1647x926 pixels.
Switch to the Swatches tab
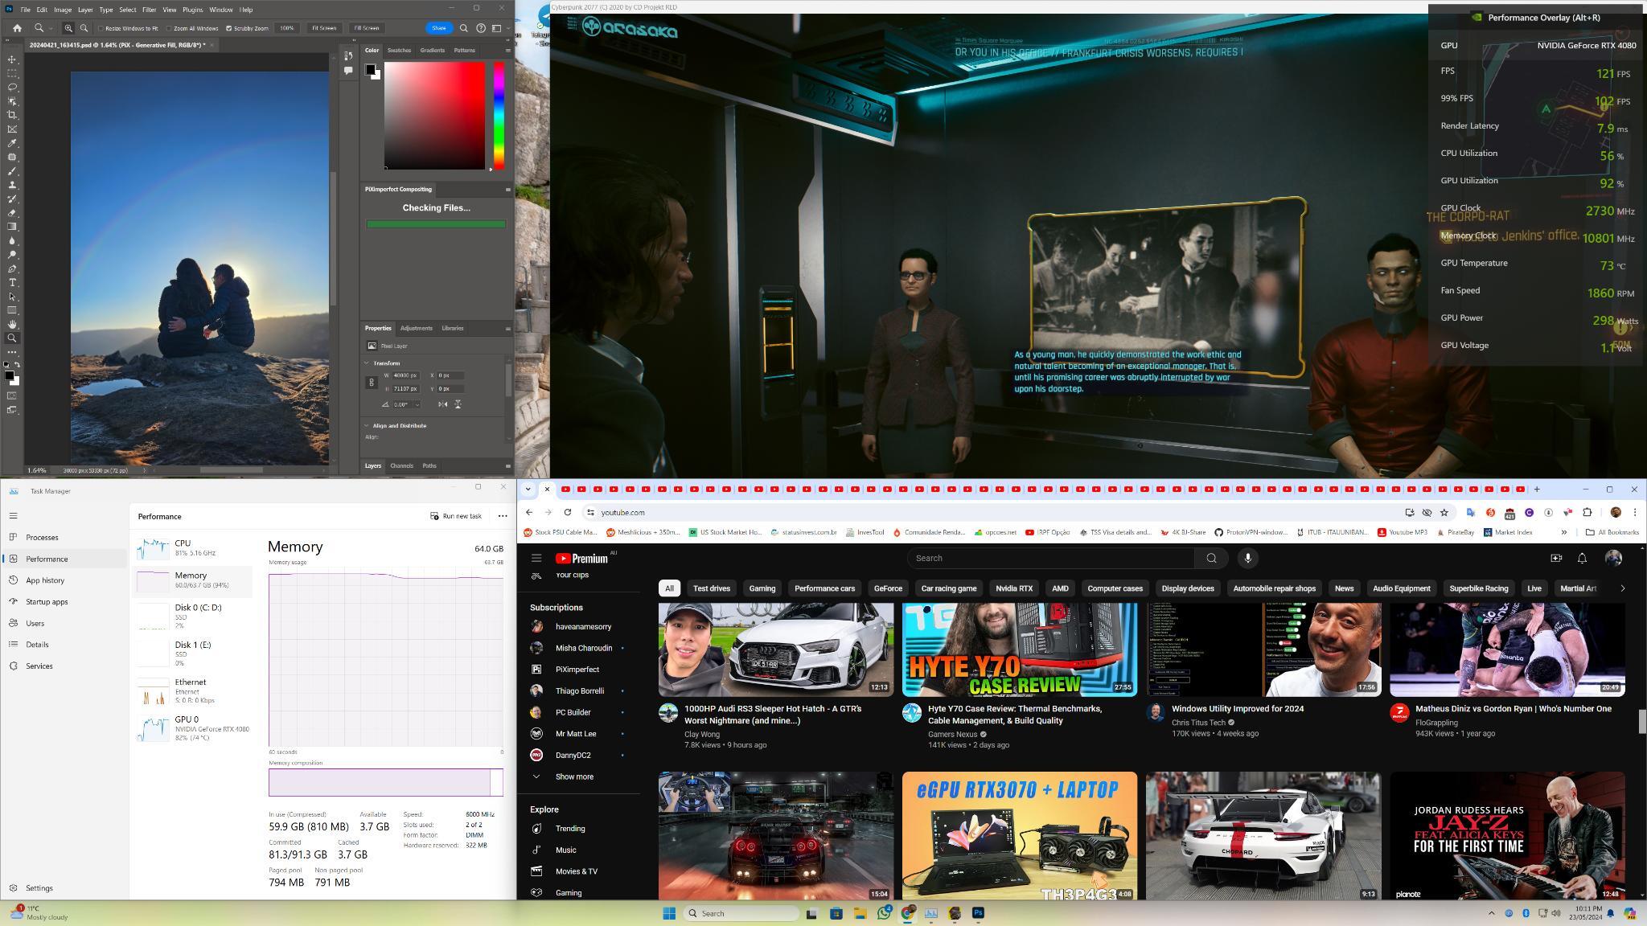(399, 50)
